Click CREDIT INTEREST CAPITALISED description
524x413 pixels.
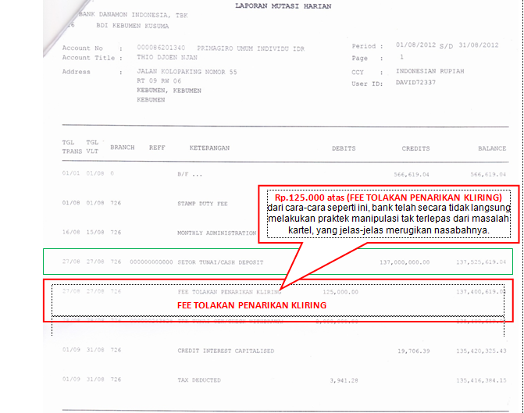tap(226, 351)
